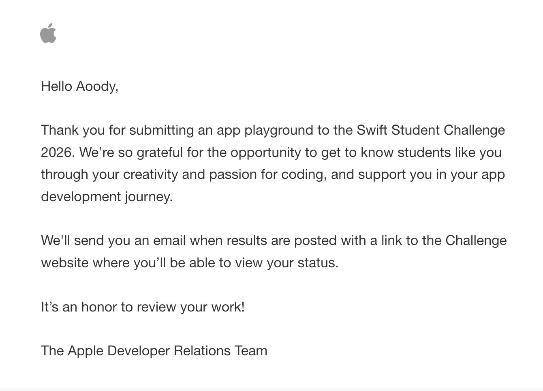The width and height of the screenshot is (543, 391).
Task: Click the words "support you in your app"
Action: click(431, 174)
